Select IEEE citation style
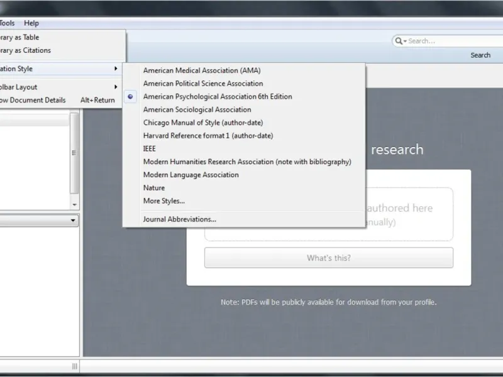The height and width of the screenshot is (377, 503). click(244, 149)
